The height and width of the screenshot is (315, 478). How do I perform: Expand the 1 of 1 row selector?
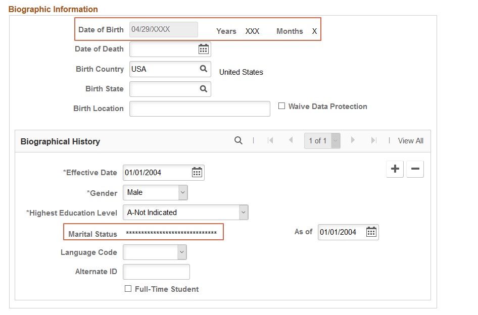336,141
